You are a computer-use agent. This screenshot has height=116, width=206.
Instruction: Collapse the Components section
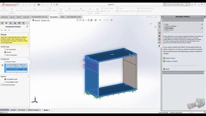click(28, 59)
